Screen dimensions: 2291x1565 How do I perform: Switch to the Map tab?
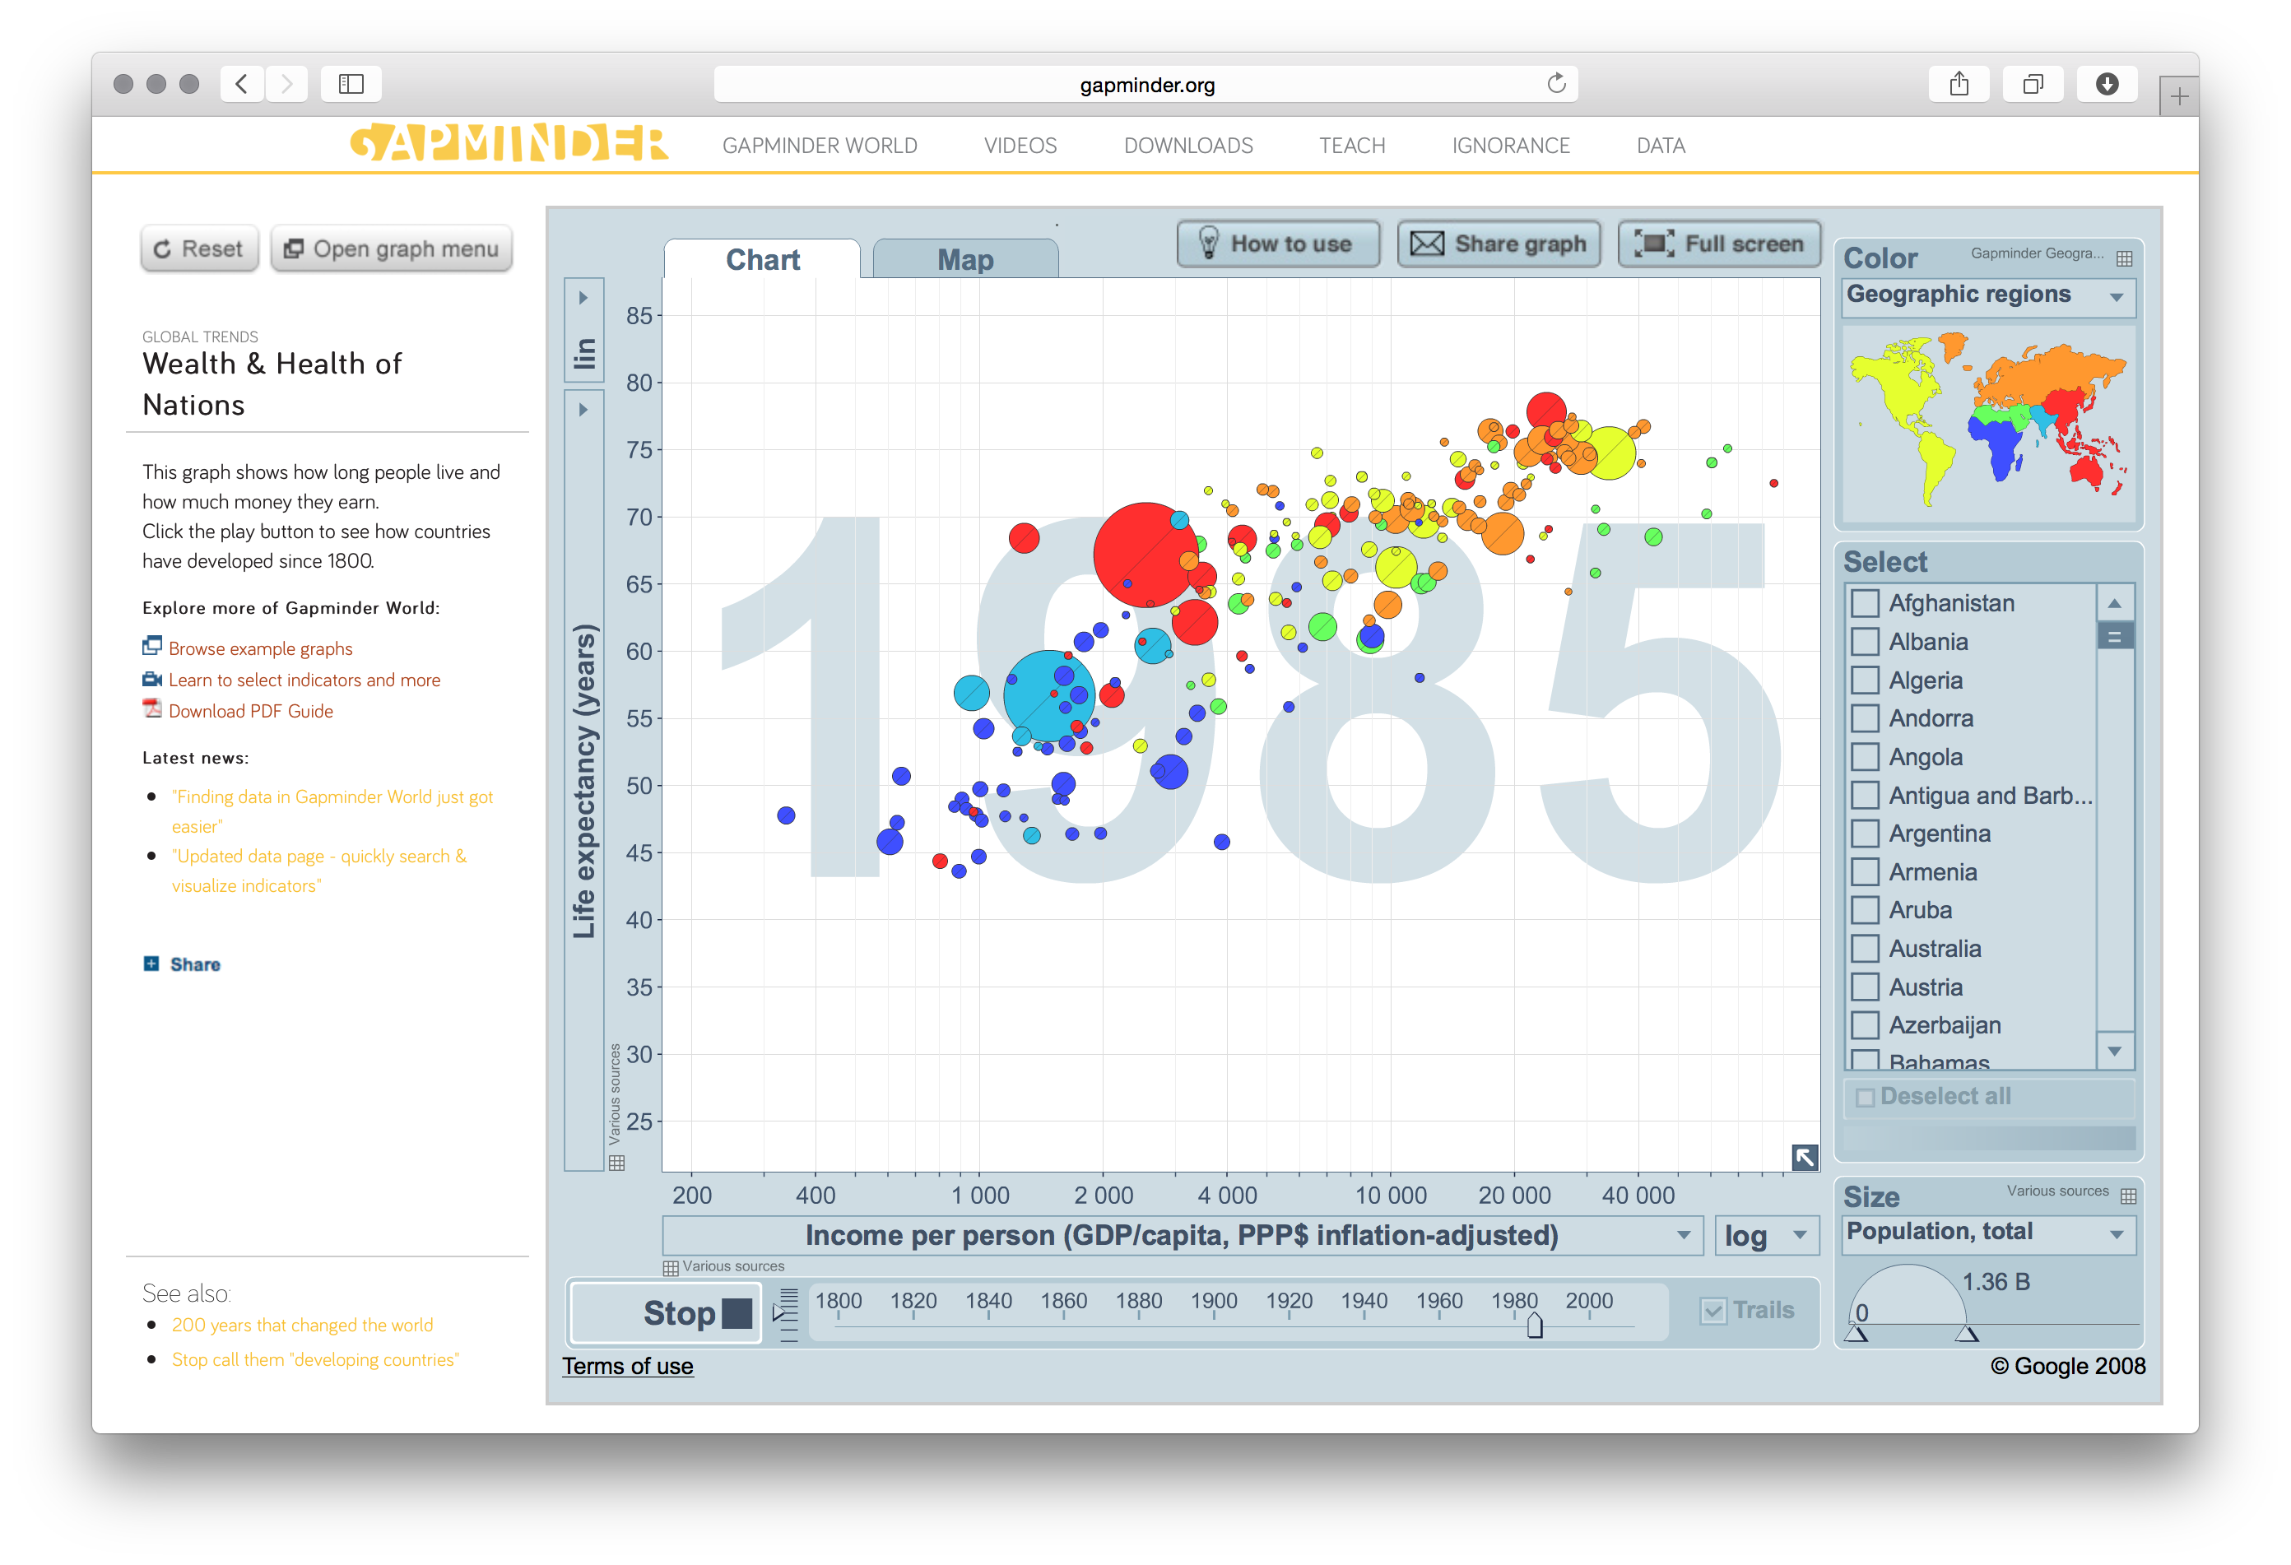(964, 259)
